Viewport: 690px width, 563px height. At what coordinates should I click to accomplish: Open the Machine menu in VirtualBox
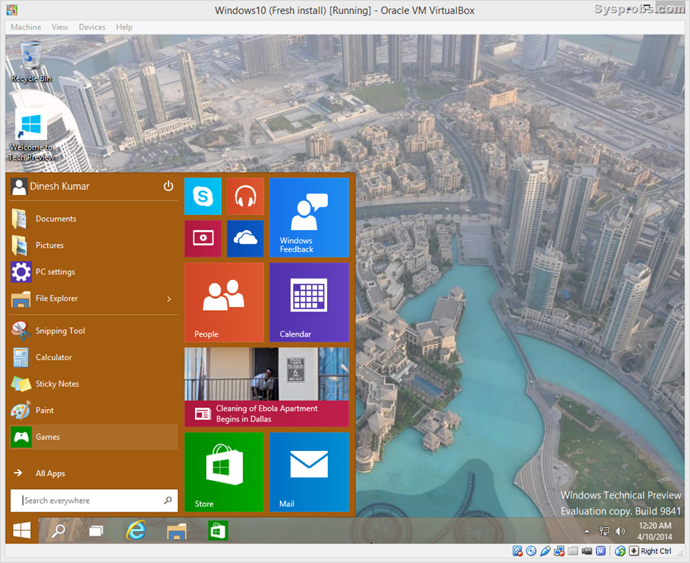26,26
